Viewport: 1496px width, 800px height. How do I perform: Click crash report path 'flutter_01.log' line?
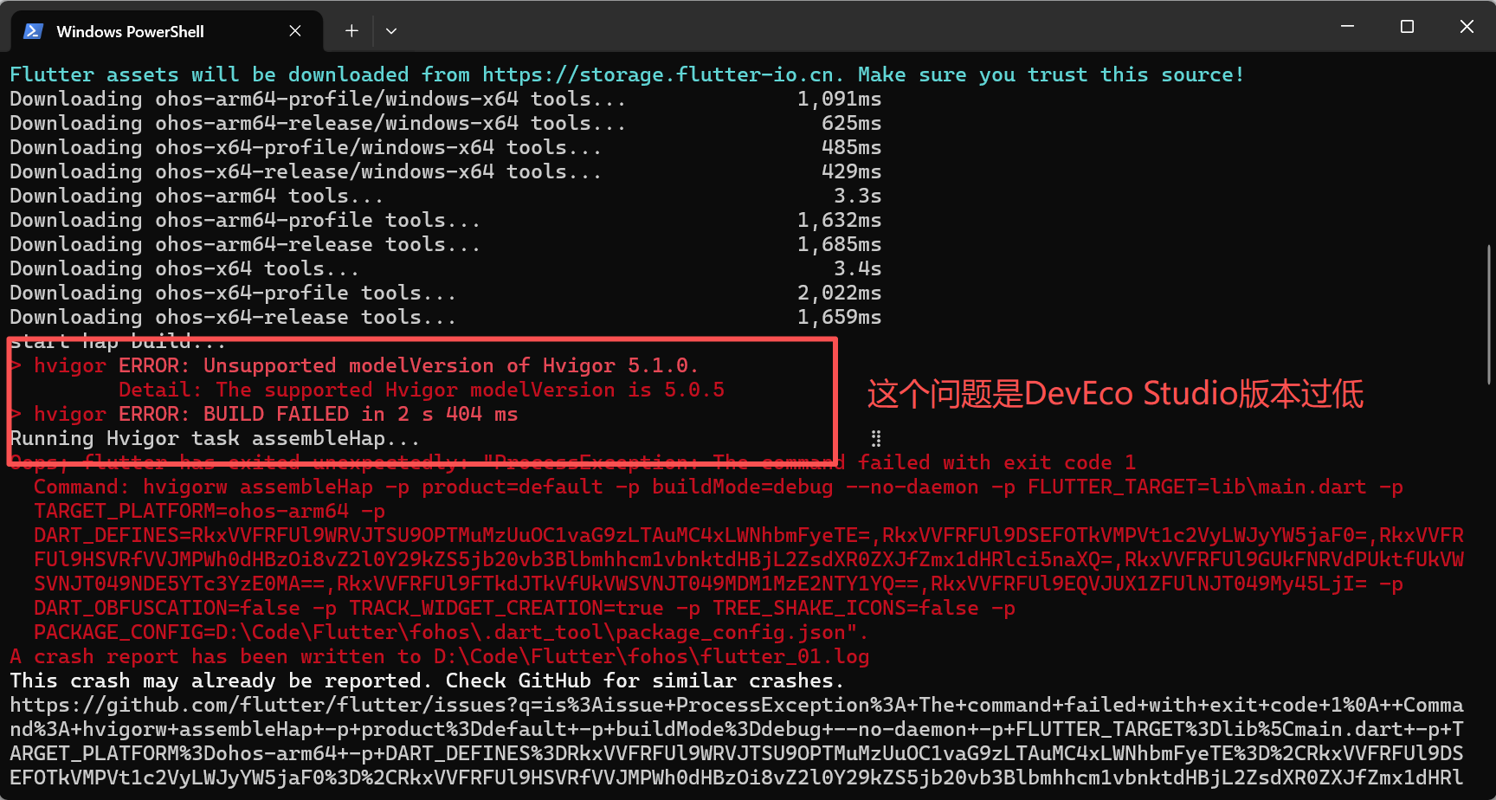point(440,656)
